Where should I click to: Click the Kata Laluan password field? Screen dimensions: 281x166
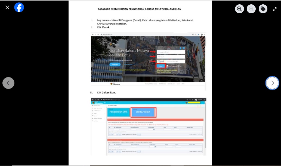[x=171, y=57]
